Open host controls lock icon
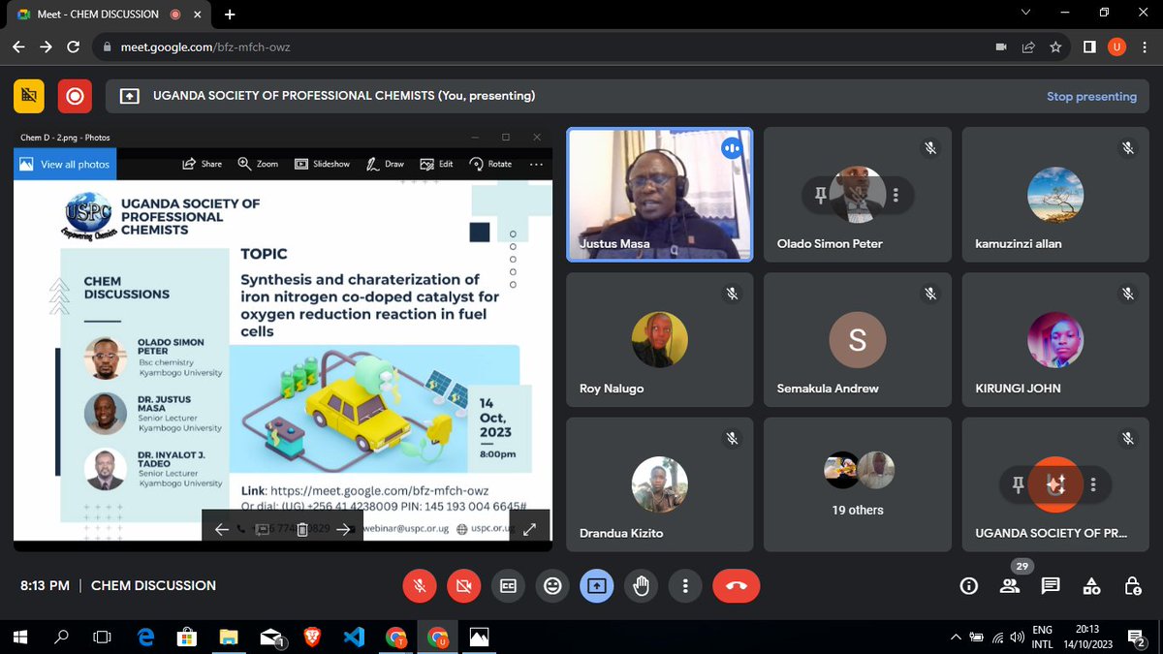Image resolution: width=1163 pixels, height=654 pixels. (1132, 585)
